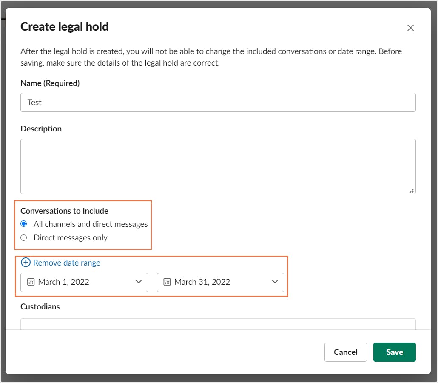This screenshot has height=383, width=438.
Task: Focus the Name field containing Test
Action: point(218,103)
